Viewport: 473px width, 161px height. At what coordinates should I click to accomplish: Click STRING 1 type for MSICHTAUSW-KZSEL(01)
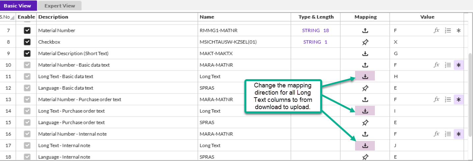click(316, 42)
